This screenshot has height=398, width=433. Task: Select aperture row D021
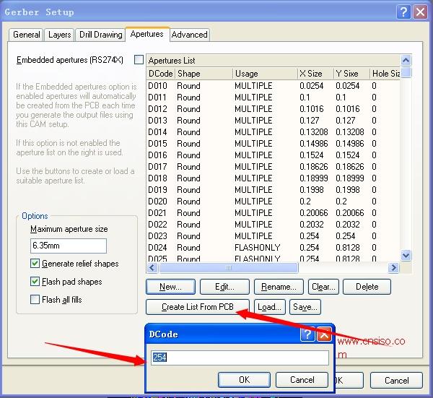[x=273, y=213]
